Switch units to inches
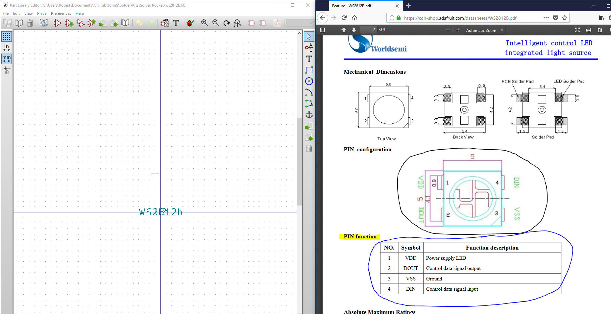611x314 pixels. tap(7, 48)
